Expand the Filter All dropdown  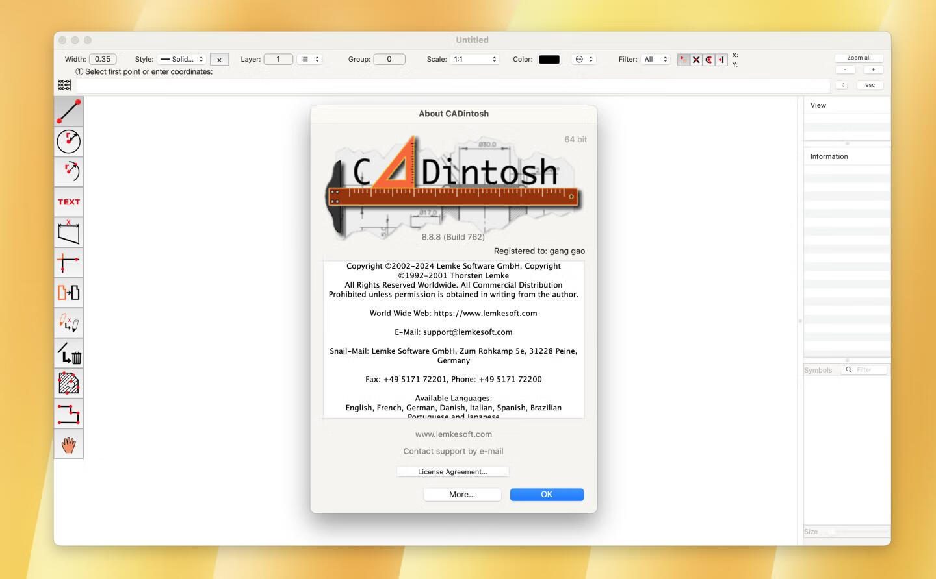pyautogui.click(x=655, y=59)
